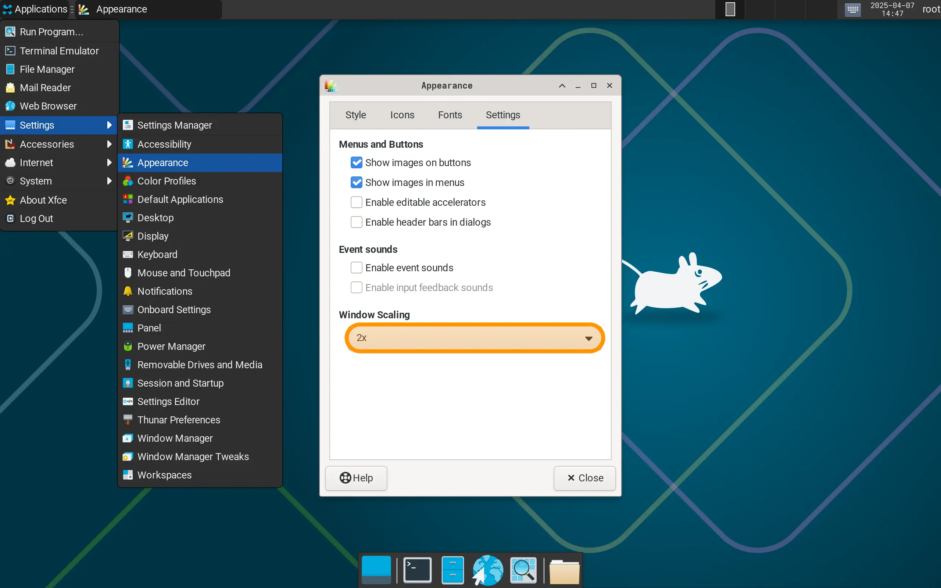941x588 pixels.
Task: Click the Settings Manager icon in submenu
Action: point(128,125)
